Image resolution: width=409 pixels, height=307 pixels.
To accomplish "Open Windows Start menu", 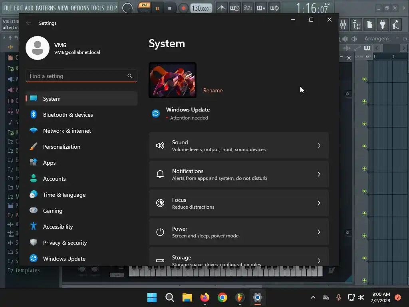I will [x=152, y=297].
